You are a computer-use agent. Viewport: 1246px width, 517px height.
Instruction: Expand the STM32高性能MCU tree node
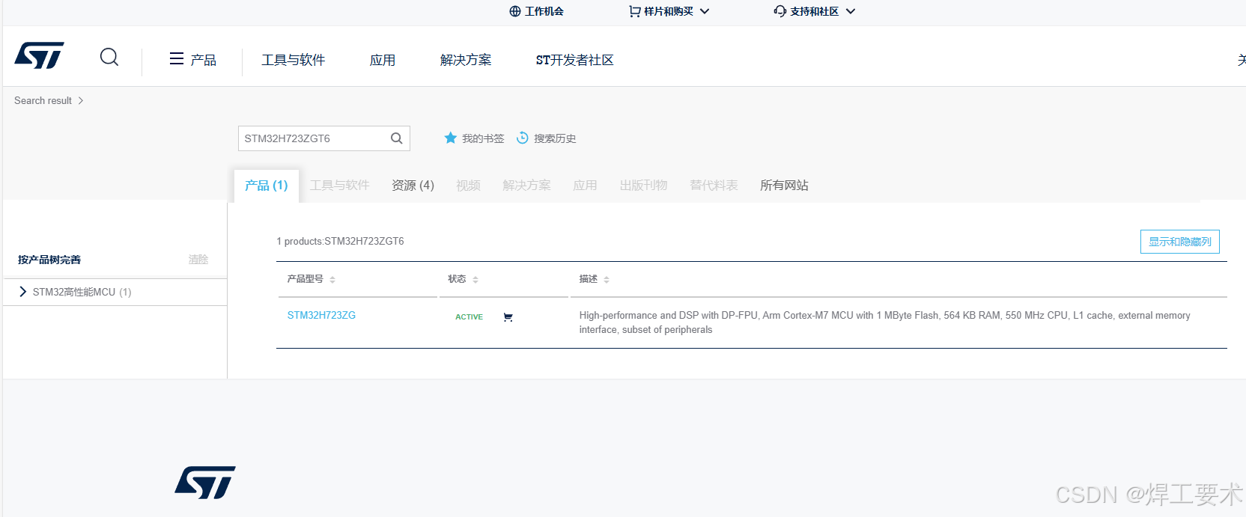23,292
